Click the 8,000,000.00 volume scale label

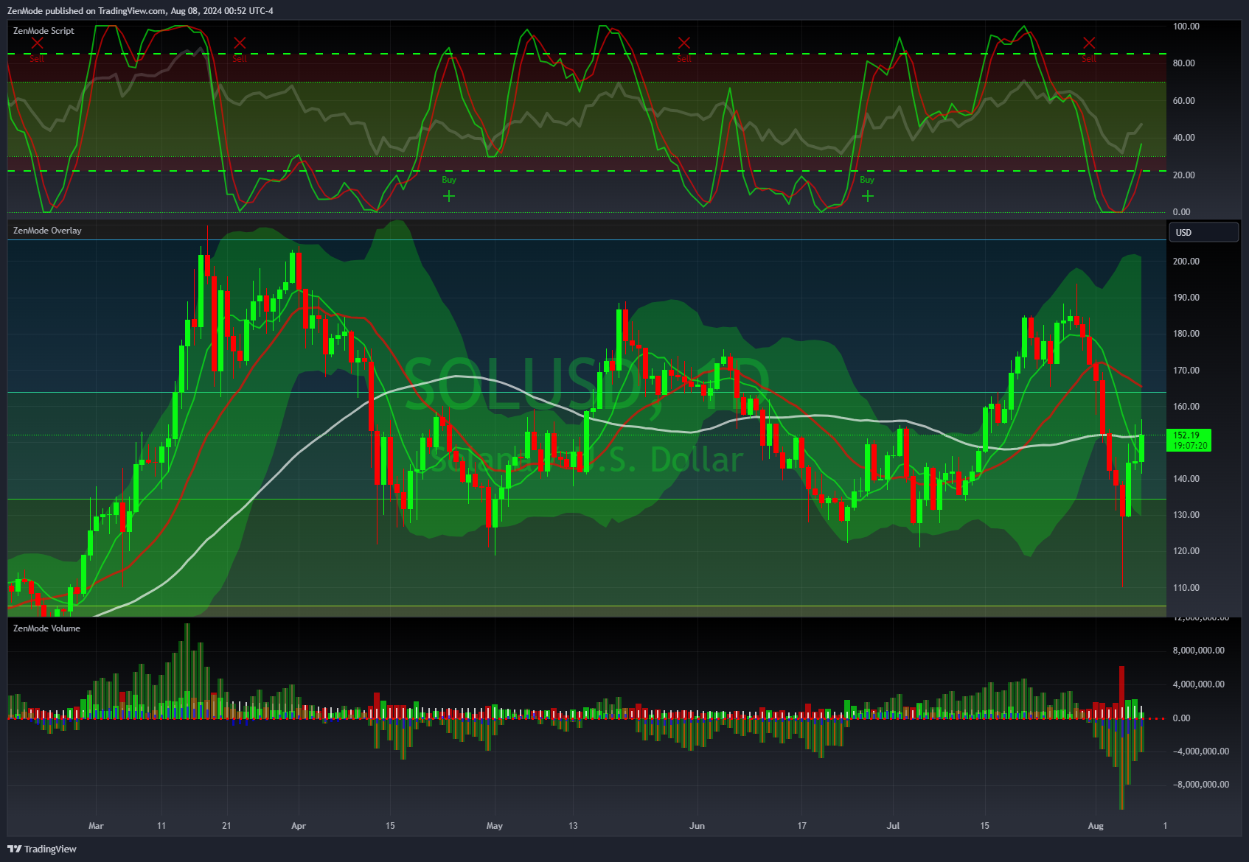coord(1198,651)
